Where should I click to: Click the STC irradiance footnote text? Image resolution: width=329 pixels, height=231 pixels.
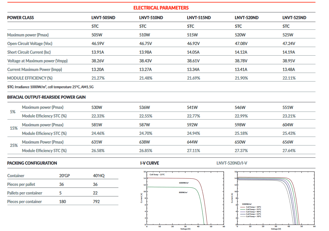click(x=50, y=87)
